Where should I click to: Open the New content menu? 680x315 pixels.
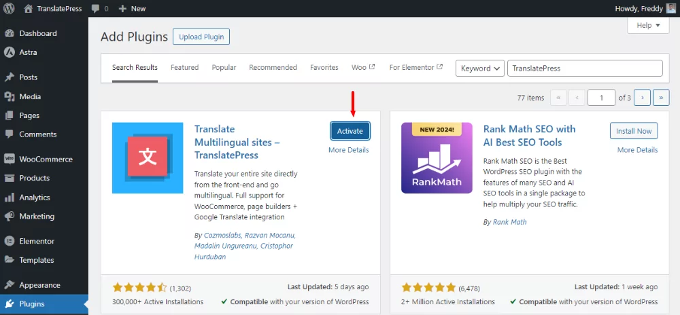pyautogui.click(x=133, y=9)
